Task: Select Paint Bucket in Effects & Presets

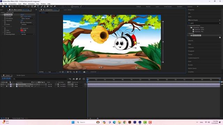Action: click(x=197, y=35)
